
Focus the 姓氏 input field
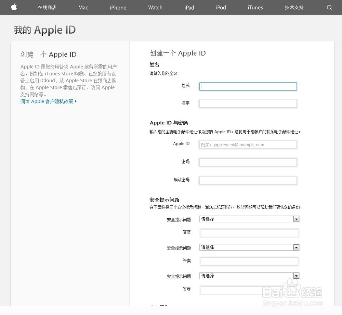pyautogui.click(x=248, y=87)
